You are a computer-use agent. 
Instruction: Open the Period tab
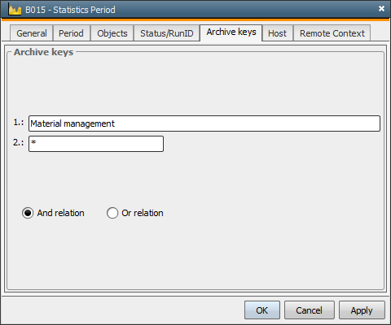(x=71, y=33)
